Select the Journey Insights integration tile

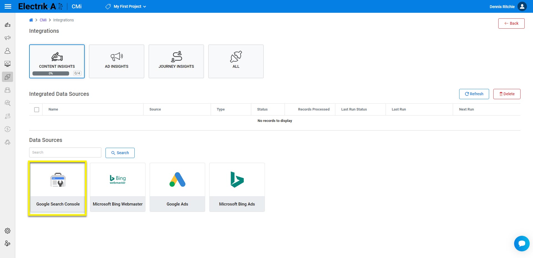(176, 61)
